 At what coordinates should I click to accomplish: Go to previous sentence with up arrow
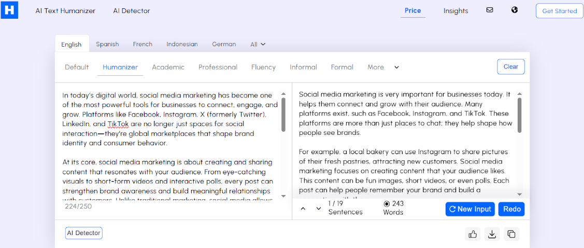(x=303, y=209)
